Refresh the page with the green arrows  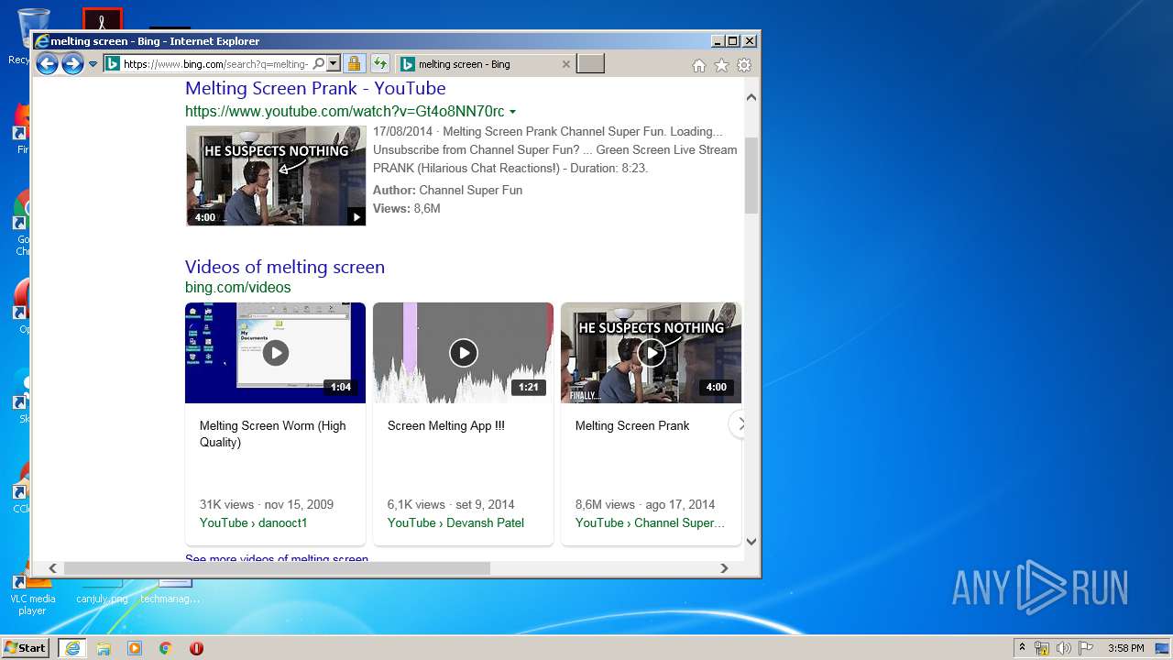click(379, 64)
